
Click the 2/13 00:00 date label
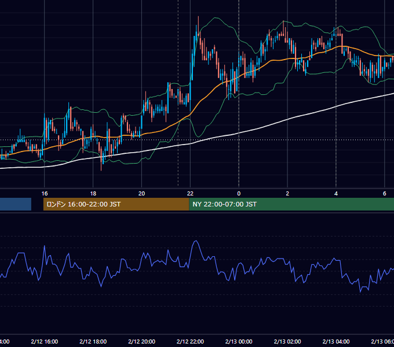pos(239,341)
